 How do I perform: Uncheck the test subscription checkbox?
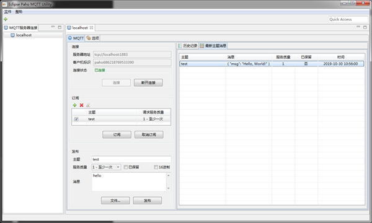coord(76,119)
